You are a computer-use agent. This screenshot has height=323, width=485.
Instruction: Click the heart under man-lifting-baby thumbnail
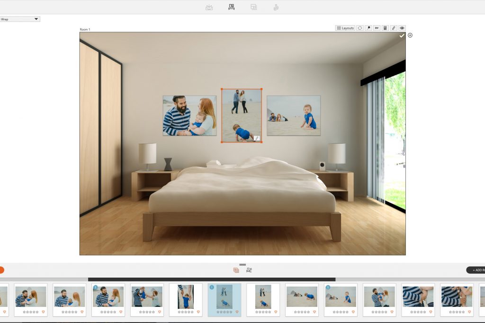pos(160,312)
